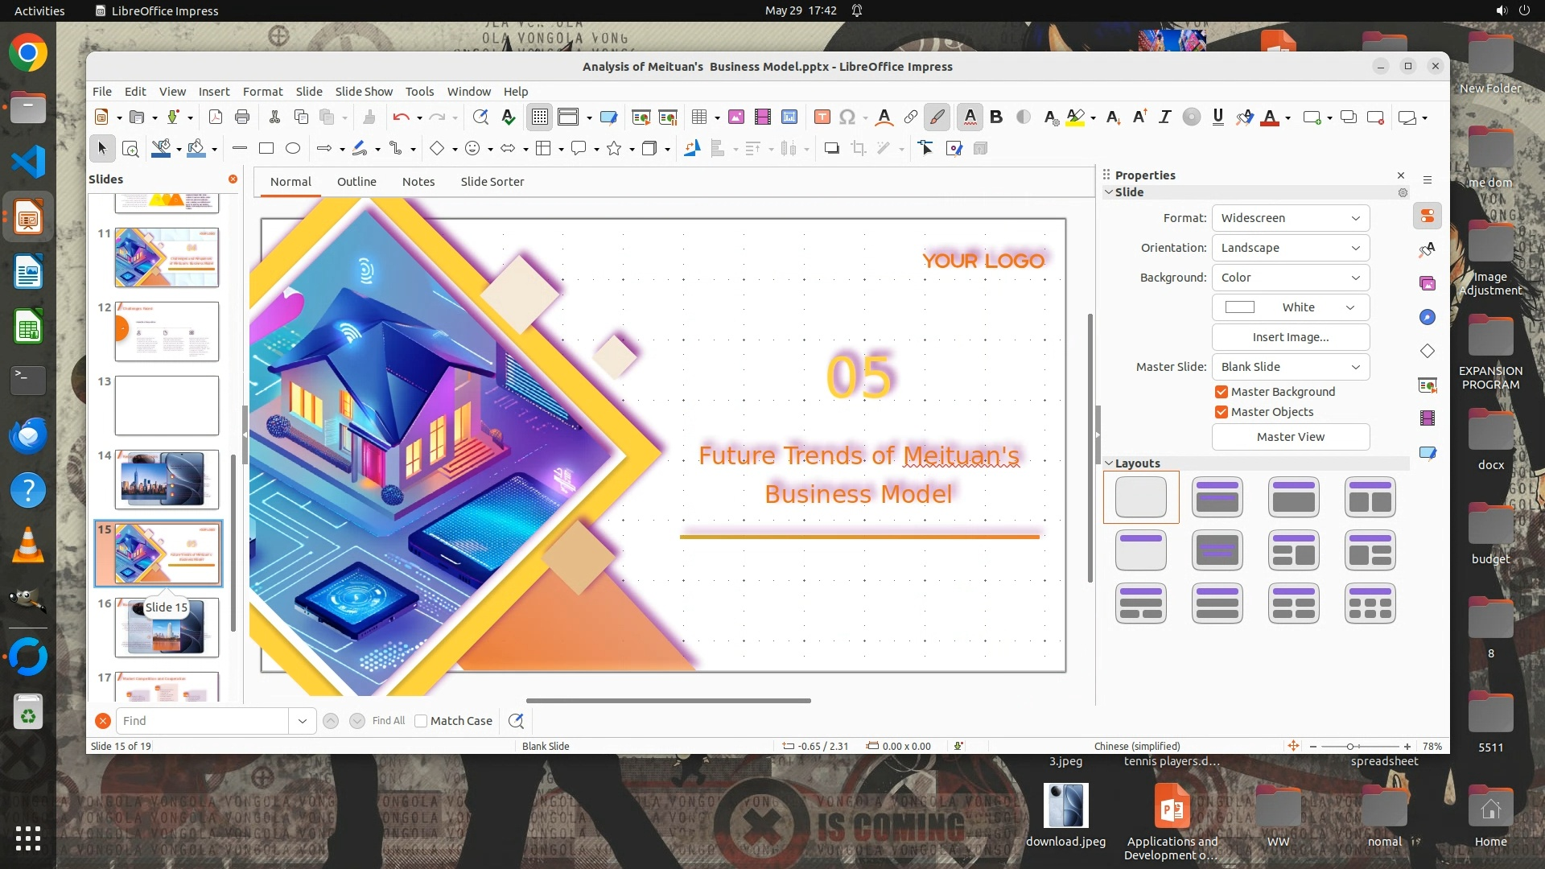Image resolution: width=1545 pixels, height=869 pixels.
Task: Open the Format dropdown showing Widescreen
Action: (1290, 218)
